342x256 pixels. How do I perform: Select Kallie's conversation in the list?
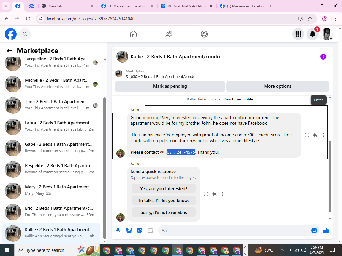click(x=51, y=233)
